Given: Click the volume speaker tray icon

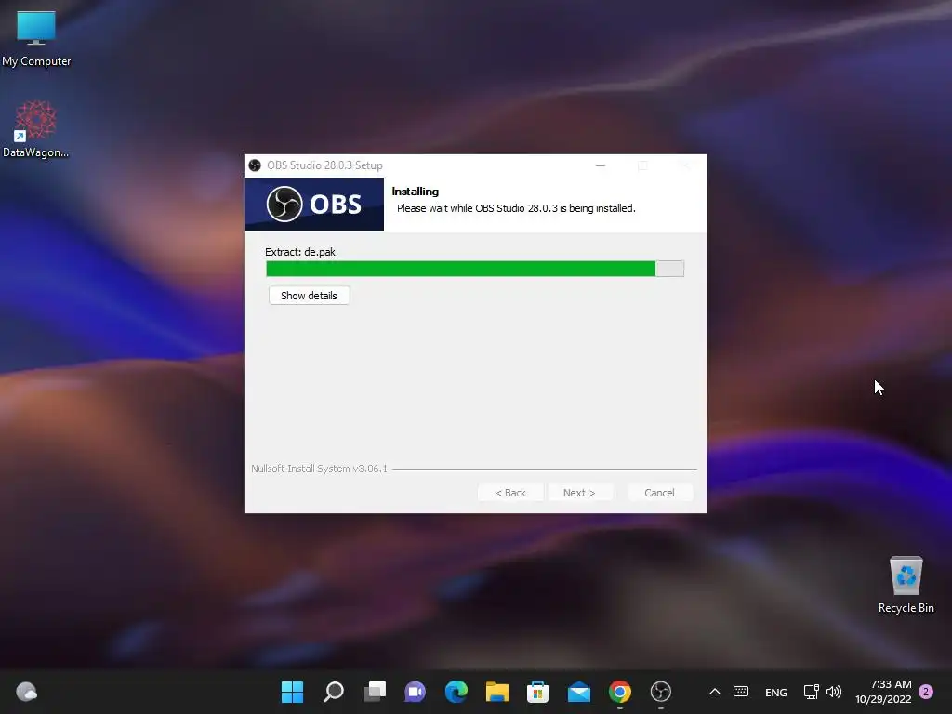Looking at the screenshot, I should click(834, 692).
